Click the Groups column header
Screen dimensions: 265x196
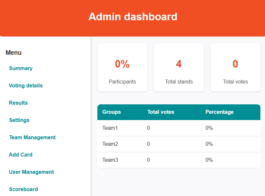point(111,112)
